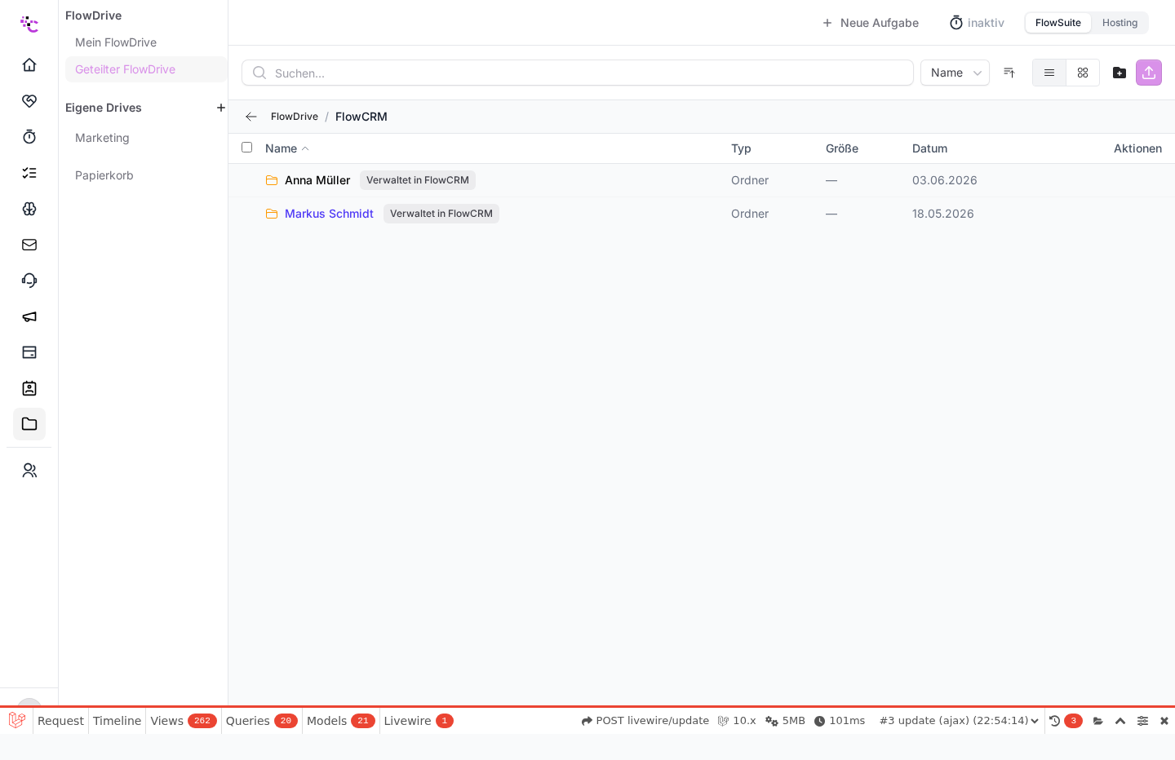The image size is (1175, 760).
Task: Click the brain icon in sidebar
Action: click(29, 209)
